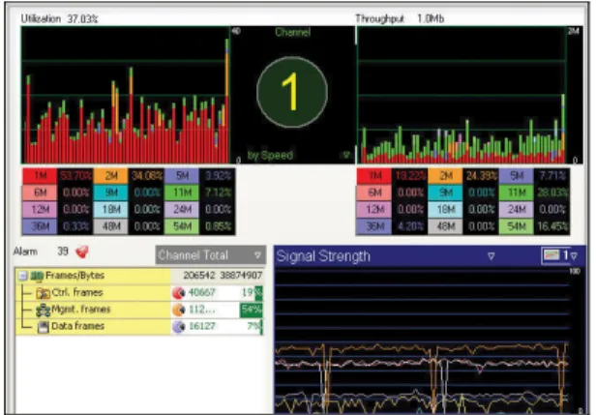Click the utilization bar chart
This screenshot has height=415, width=596.
(126, 95)
